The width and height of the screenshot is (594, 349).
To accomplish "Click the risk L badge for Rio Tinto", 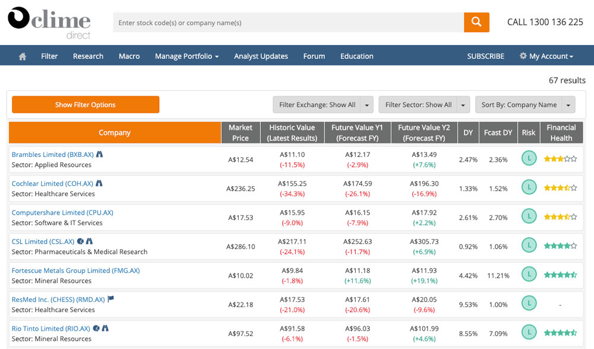I will point(529,332).
